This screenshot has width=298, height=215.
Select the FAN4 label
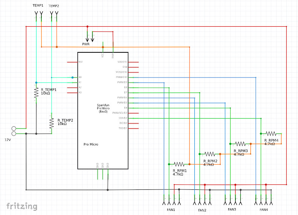pyautogui.click(x=264, y=210)
